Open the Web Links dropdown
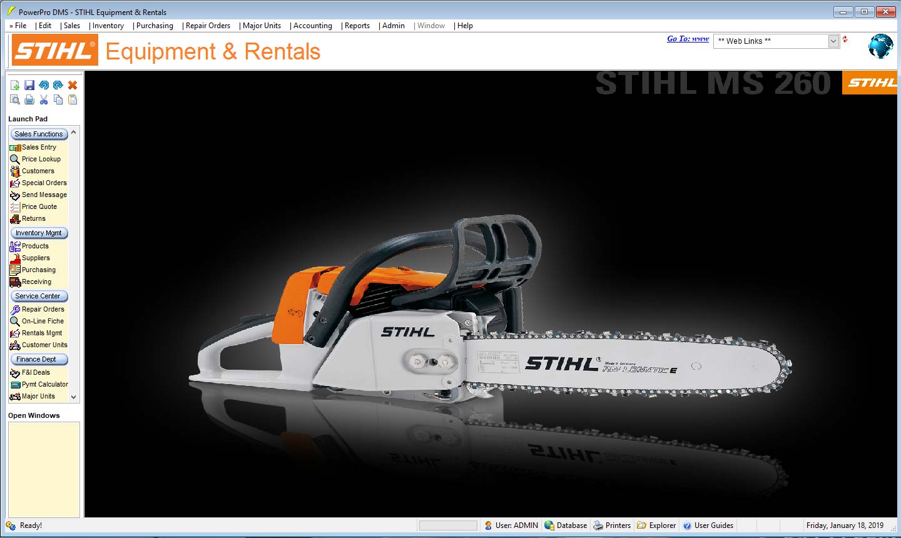The width and height of the screenshot is (901, 538). coord(833,41)
